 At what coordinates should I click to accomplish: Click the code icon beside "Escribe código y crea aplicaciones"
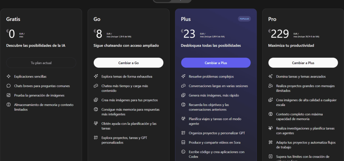click(183, 152)
